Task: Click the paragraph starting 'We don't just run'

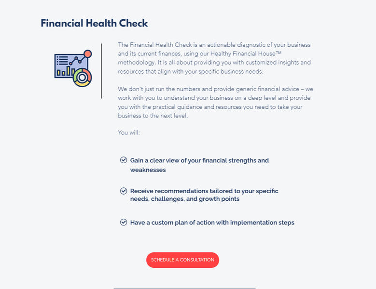Action: [x=215, y=103]
